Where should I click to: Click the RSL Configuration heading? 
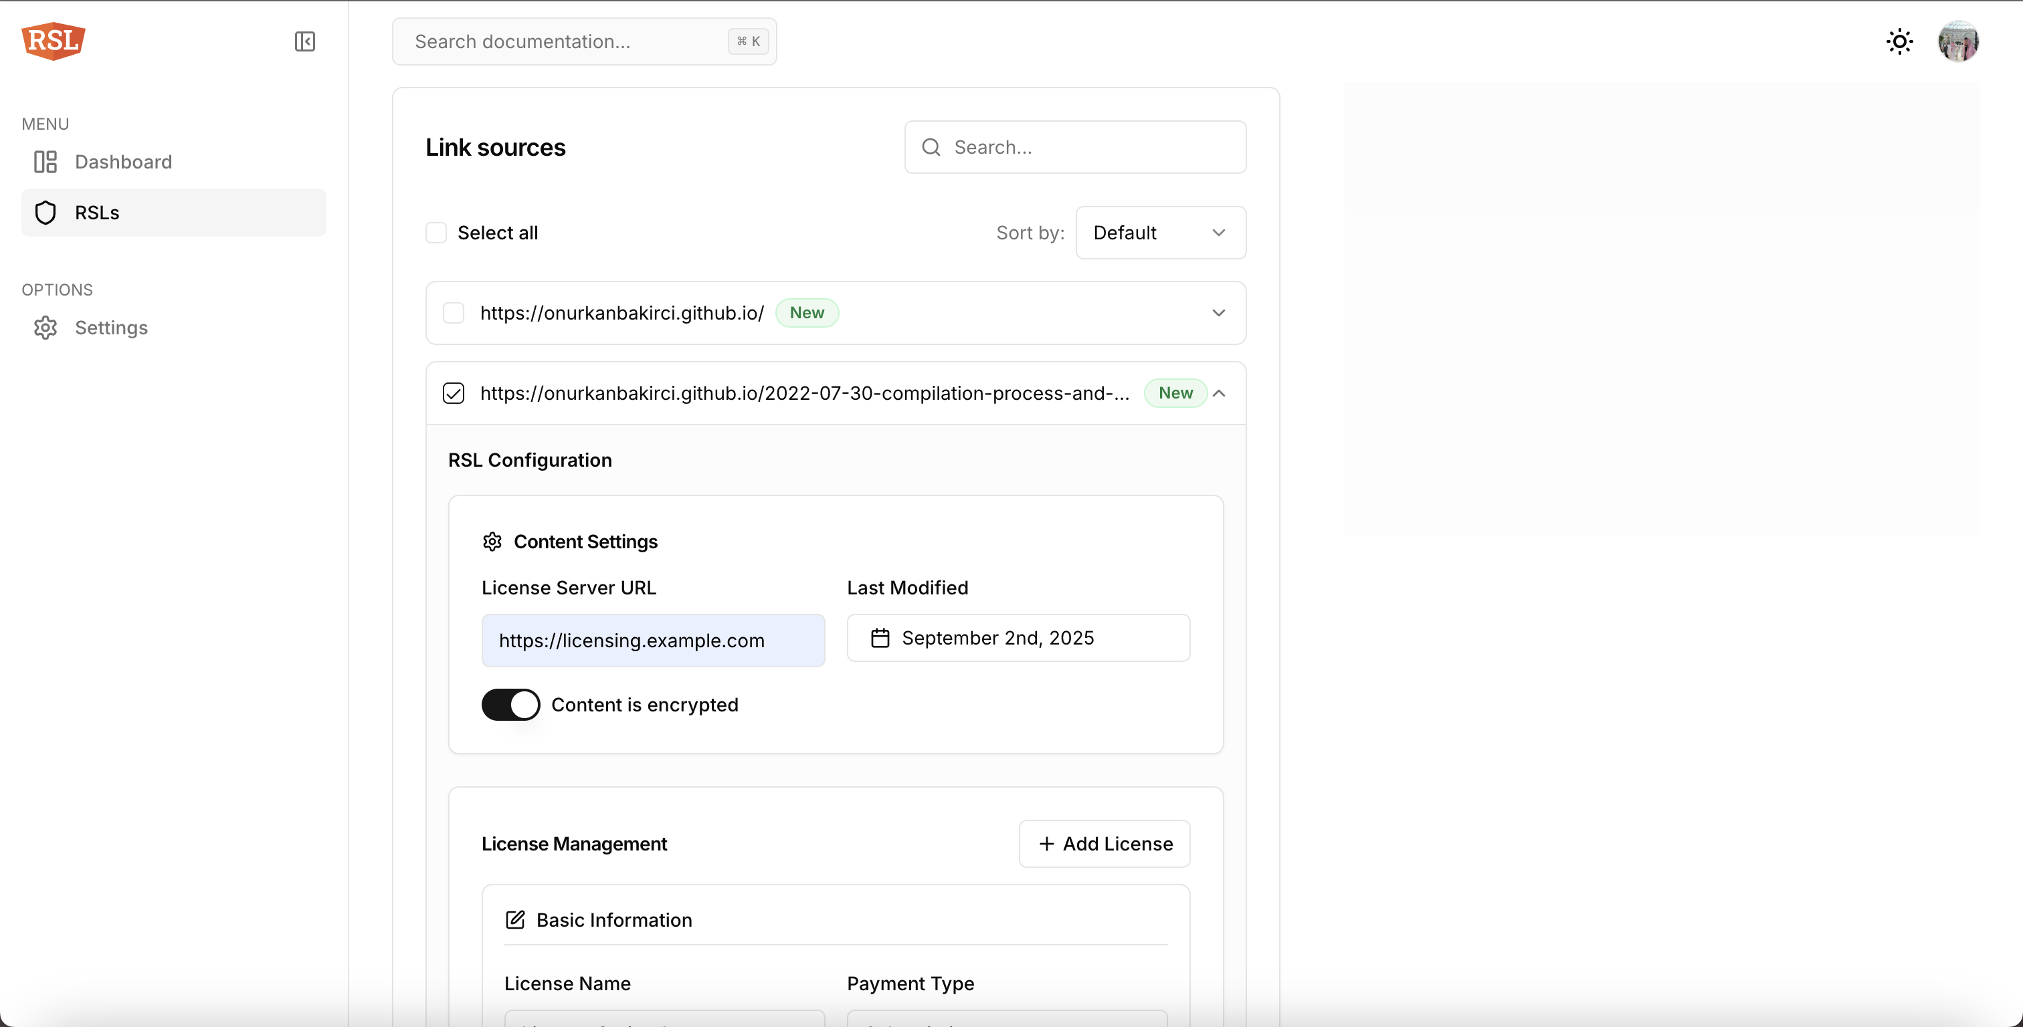click(530, 460)
